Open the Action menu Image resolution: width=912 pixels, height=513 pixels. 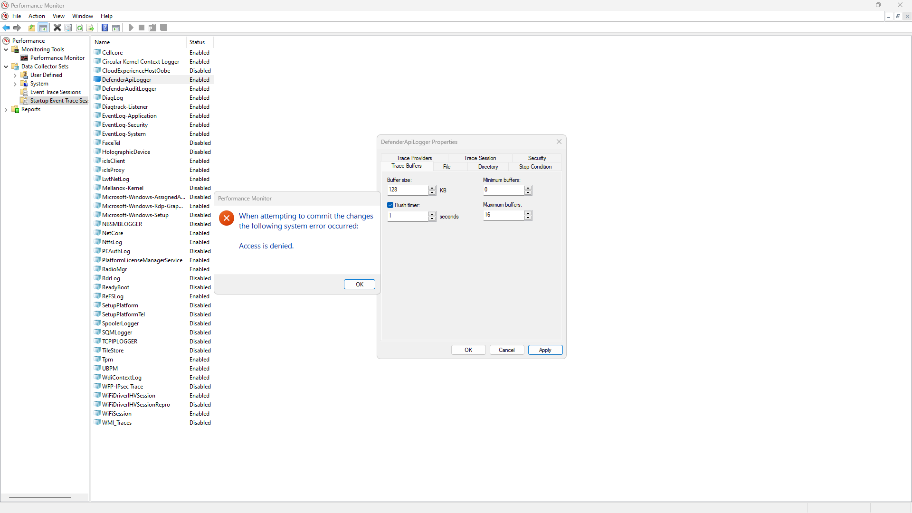(x=37, y=16)
